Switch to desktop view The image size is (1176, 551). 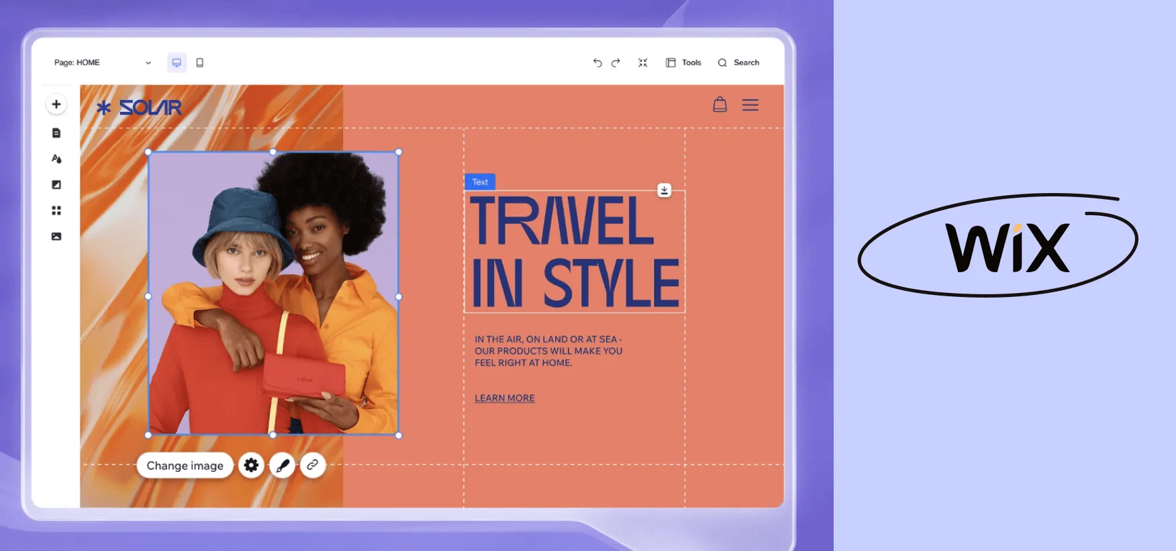(177, 62)
